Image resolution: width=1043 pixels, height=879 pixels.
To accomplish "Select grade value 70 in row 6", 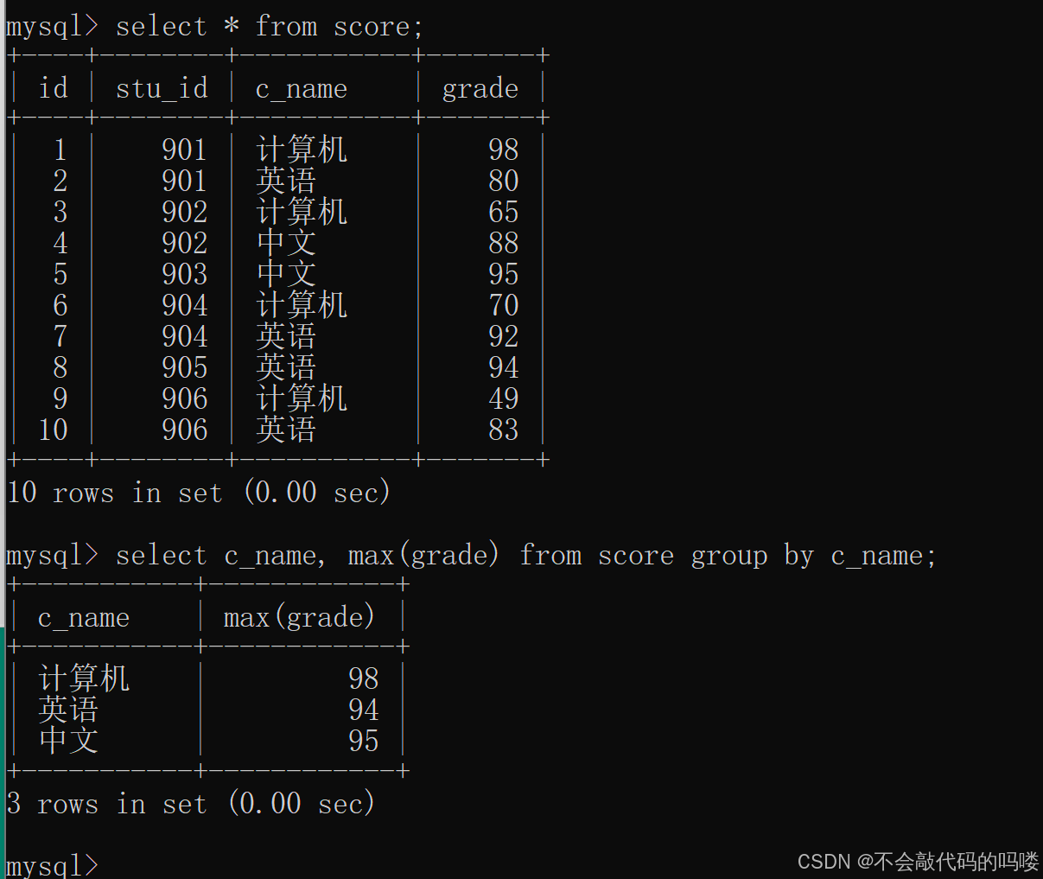I will 503,305.
